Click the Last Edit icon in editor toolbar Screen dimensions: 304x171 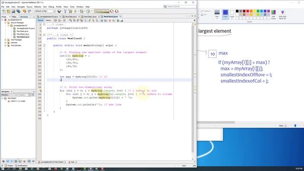[56, 20]
